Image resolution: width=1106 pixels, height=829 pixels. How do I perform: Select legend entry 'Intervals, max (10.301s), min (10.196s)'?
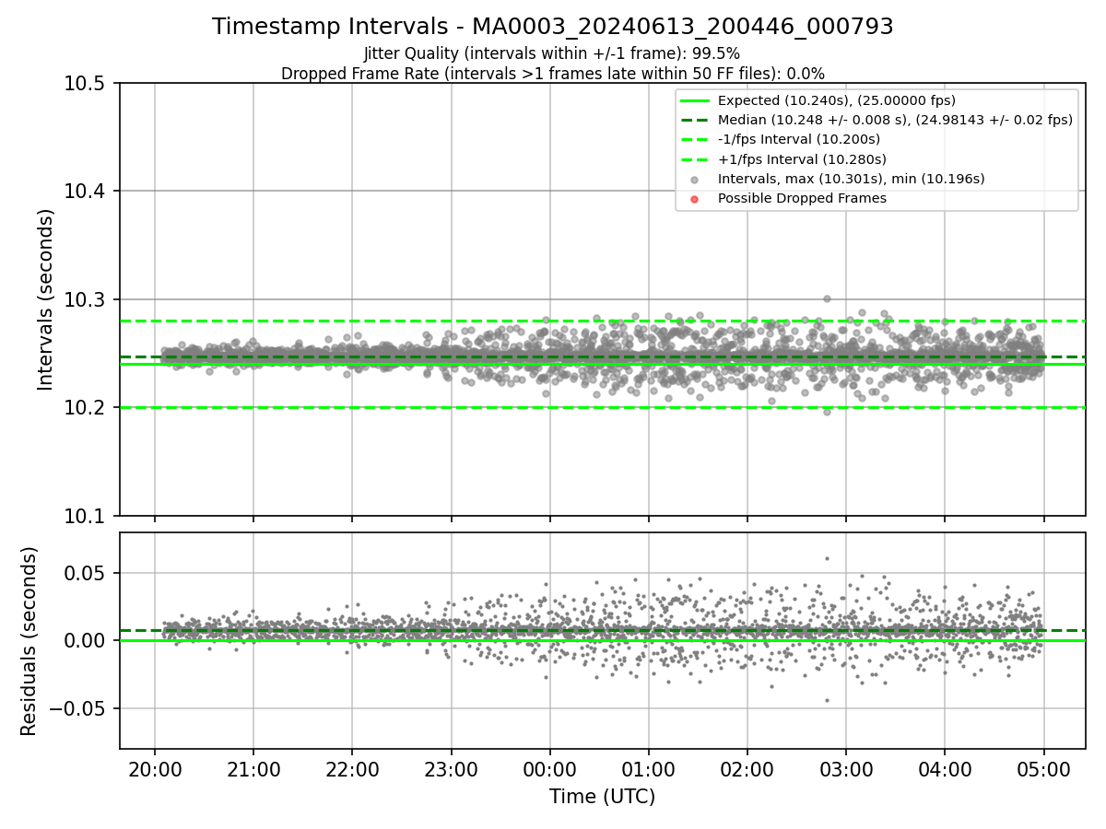point(852,179)
